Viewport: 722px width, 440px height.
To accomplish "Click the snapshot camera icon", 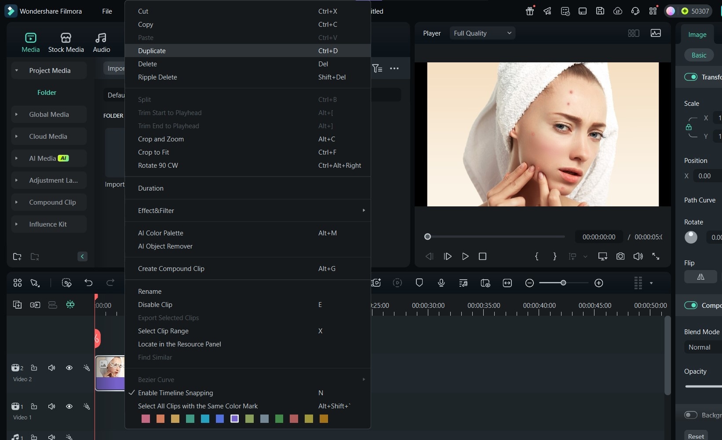I will point(620,256).
